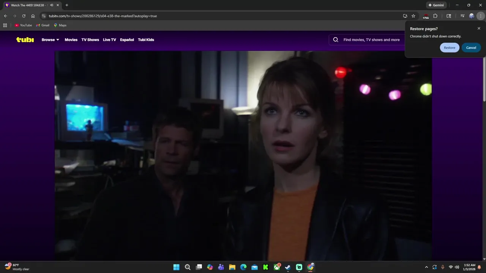Switch to Live TV
The image size is (486, 273).
coord(109,39)
